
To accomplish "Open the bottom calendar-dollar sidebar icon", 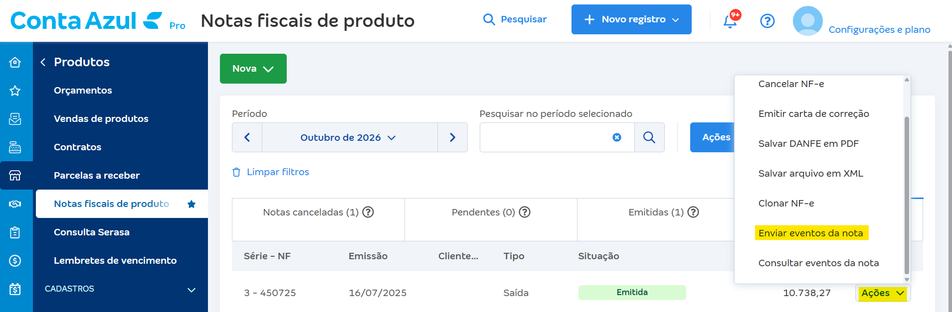I will click(15, 289).
